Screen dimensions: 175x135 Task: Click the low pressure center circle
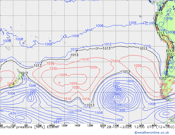(118, 97)
